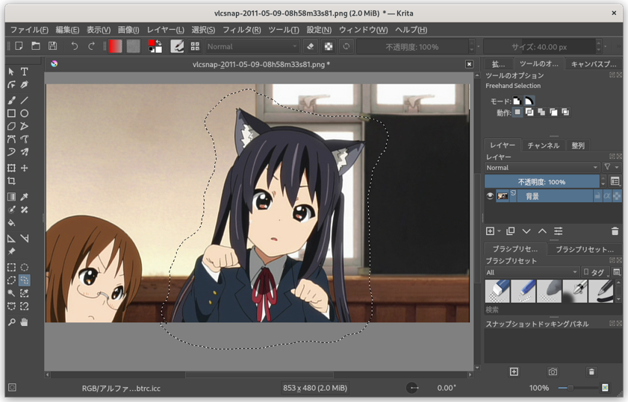Select the Bezier Curve tool

[x=12, y=139]
